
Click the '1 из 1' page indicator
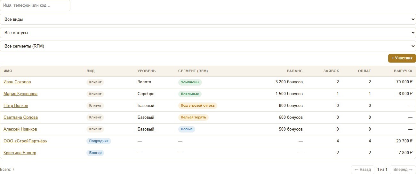pos(382,170)
